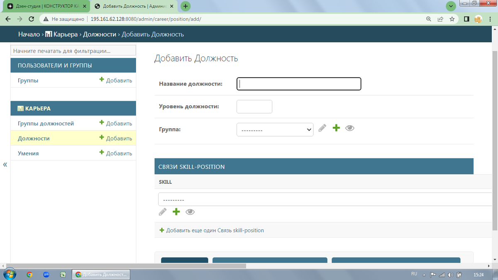This screenshot has height=280, width=498.
Task: Click the green plus icon under Skill dropdown
Action: (x=176, y=212)
